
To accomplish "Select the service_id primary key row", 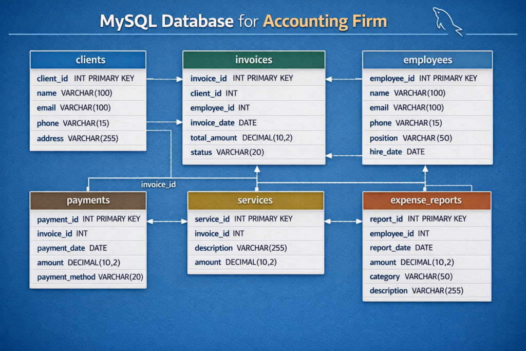I will click(x=243, y=219).
